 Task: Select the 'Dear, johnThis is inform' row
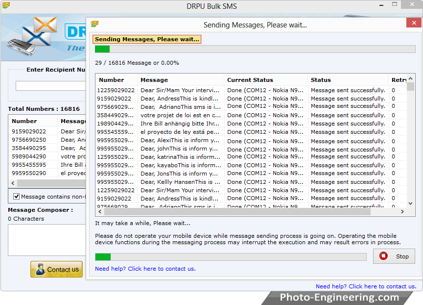(251, 149)
